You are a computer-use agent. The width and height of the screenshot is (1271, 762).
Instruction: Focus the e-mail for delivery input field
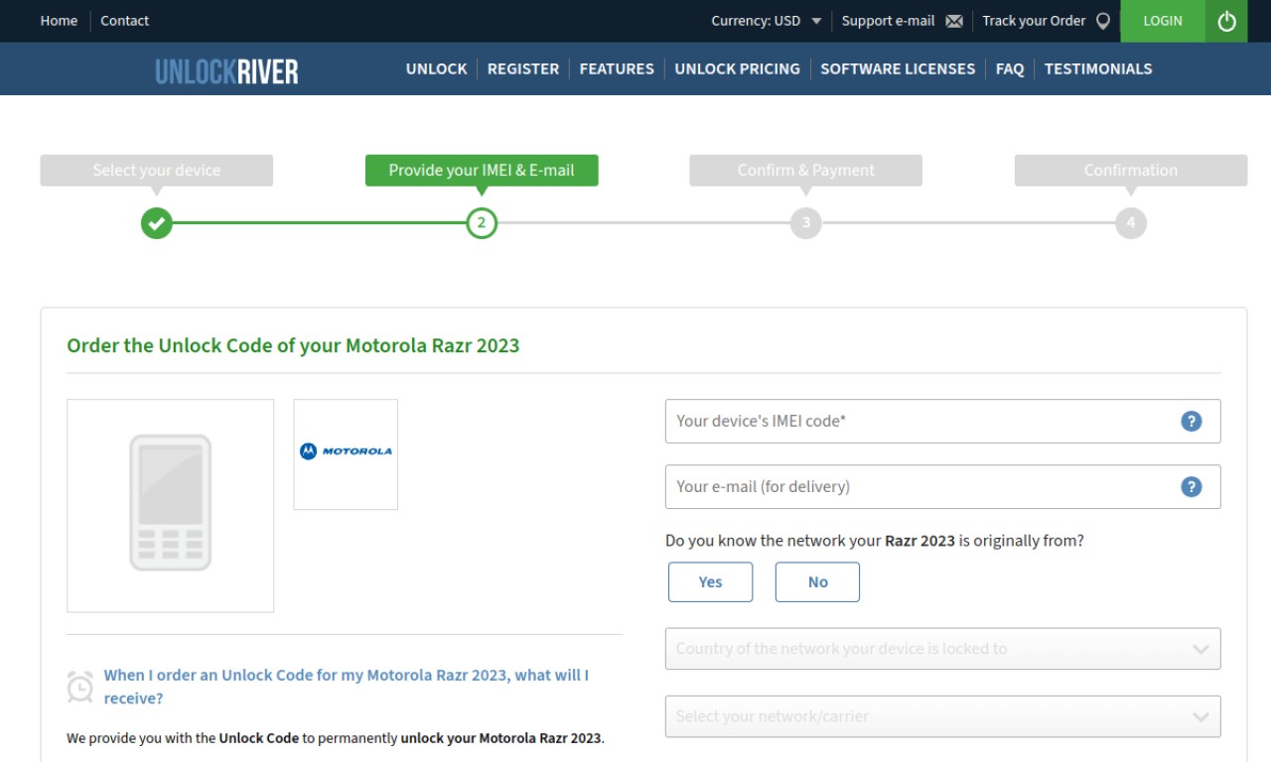coord(943,486)
